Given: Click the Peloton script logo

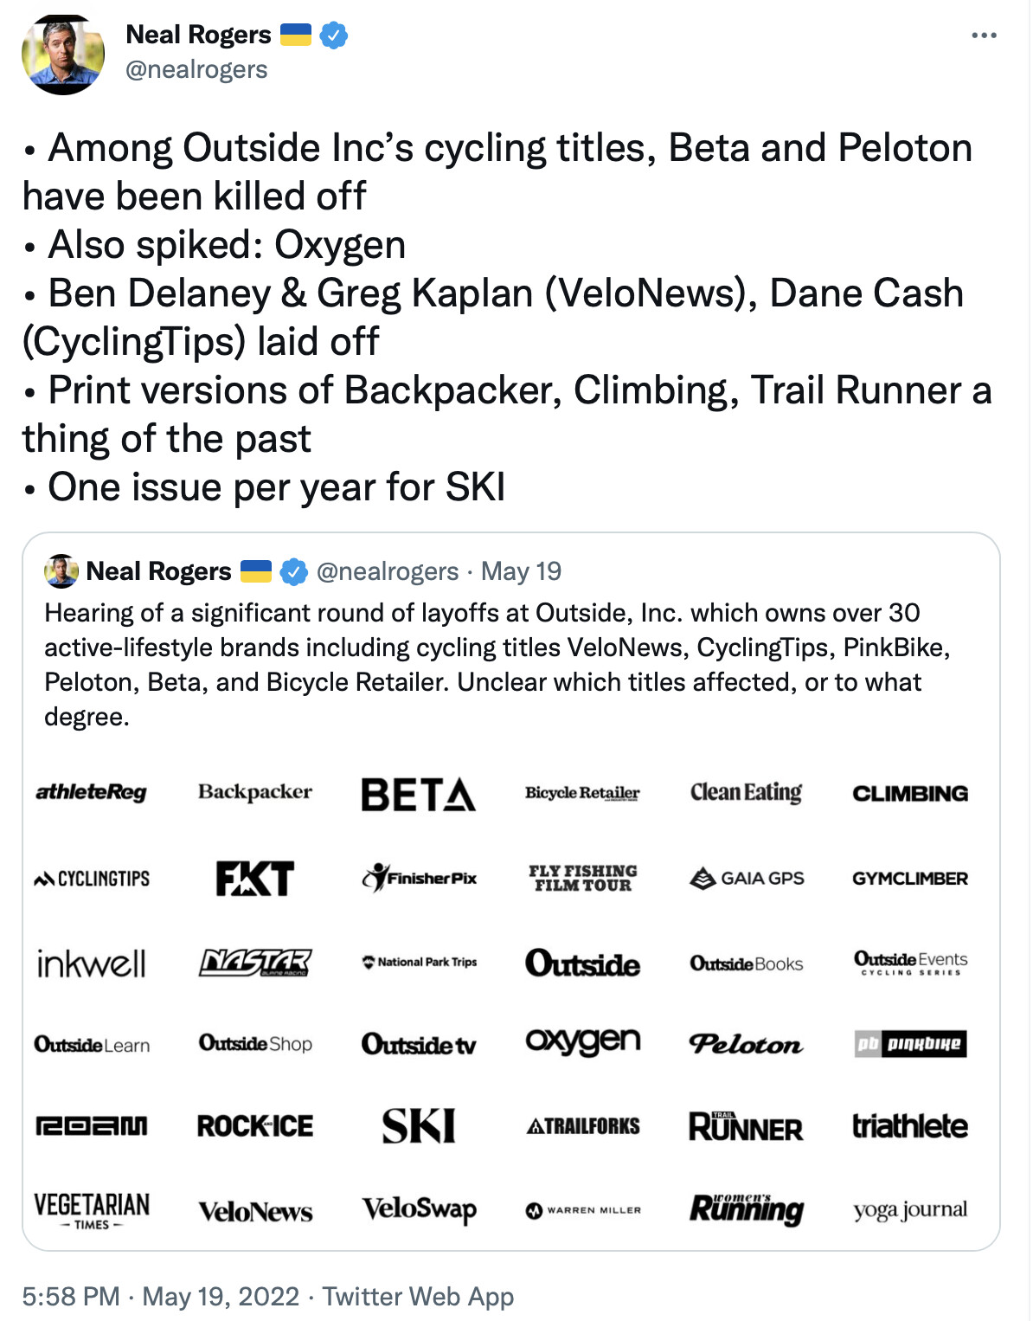Looking at the screenshot, I should click(x=746, y=1044).
